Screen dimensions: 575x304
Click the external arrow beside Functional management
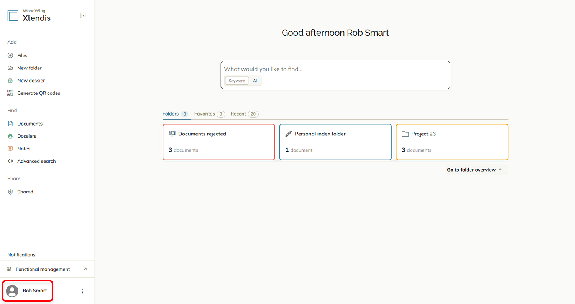(x=85, y=269)
